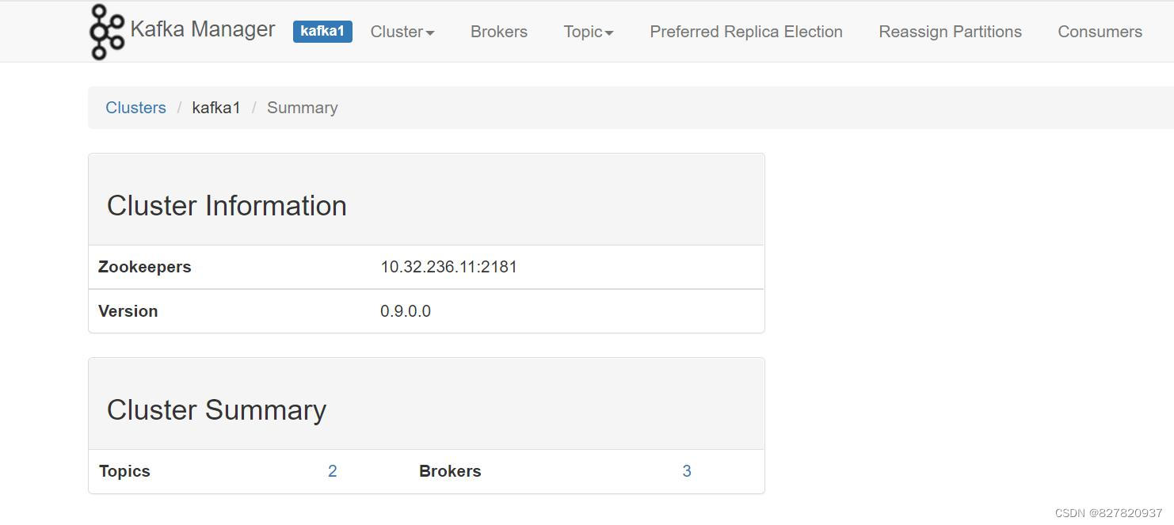Click the CSDN watermark text
Viewport: 1174px width, 525px height.
(1108, 513)
